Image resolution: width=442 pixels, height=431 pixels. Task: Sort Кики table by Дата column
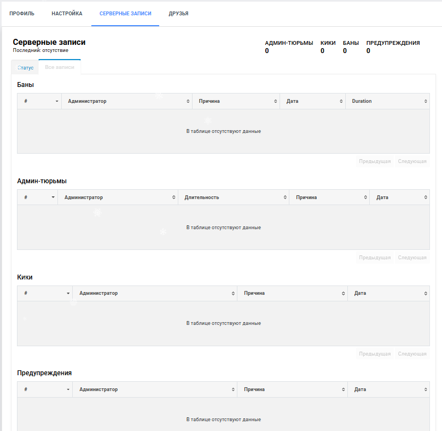(x=388, y=293)
